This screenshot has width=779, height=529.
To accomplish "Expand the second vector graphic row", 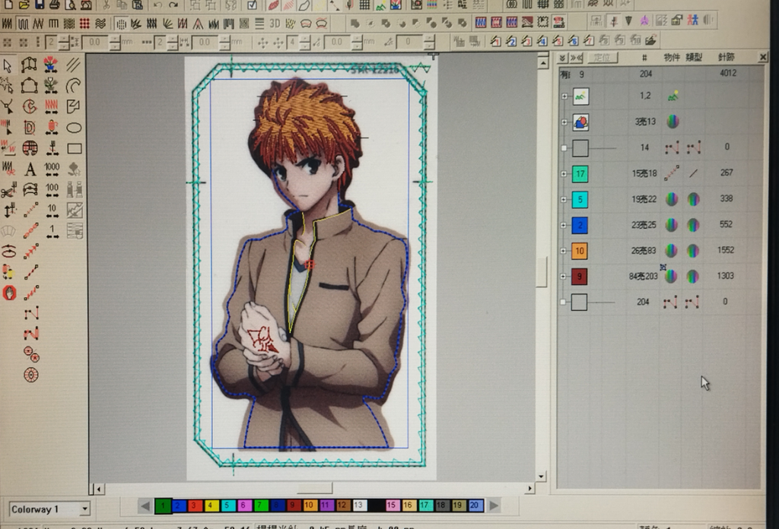I will tap(564, 122).
